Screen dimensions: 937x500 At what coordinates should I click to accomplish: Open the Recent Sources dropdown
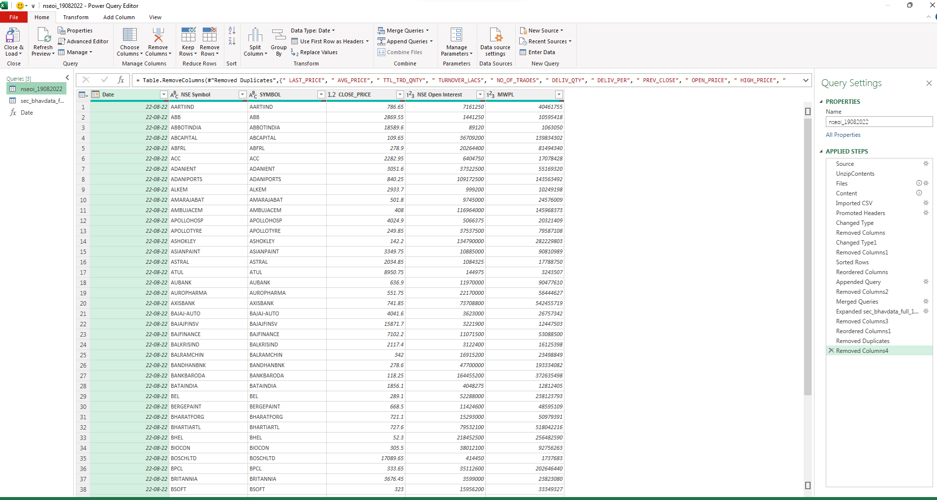click(545, 41)
